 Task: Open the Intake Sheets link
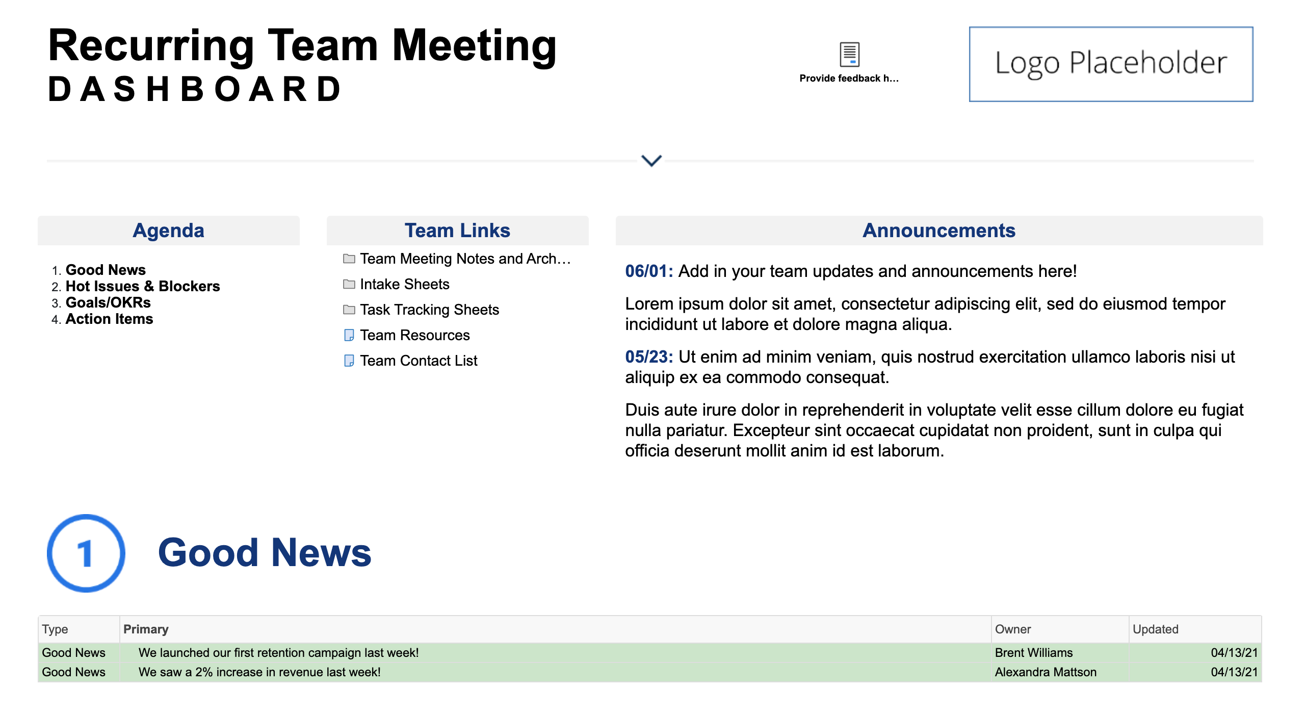click(405, 284)
